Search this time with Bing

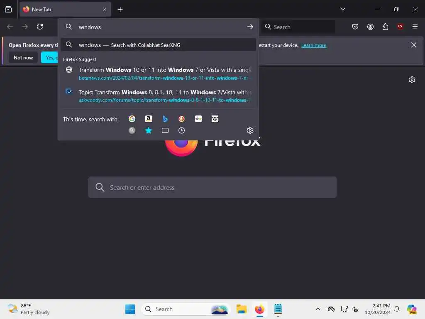click(x=165, y=119)
